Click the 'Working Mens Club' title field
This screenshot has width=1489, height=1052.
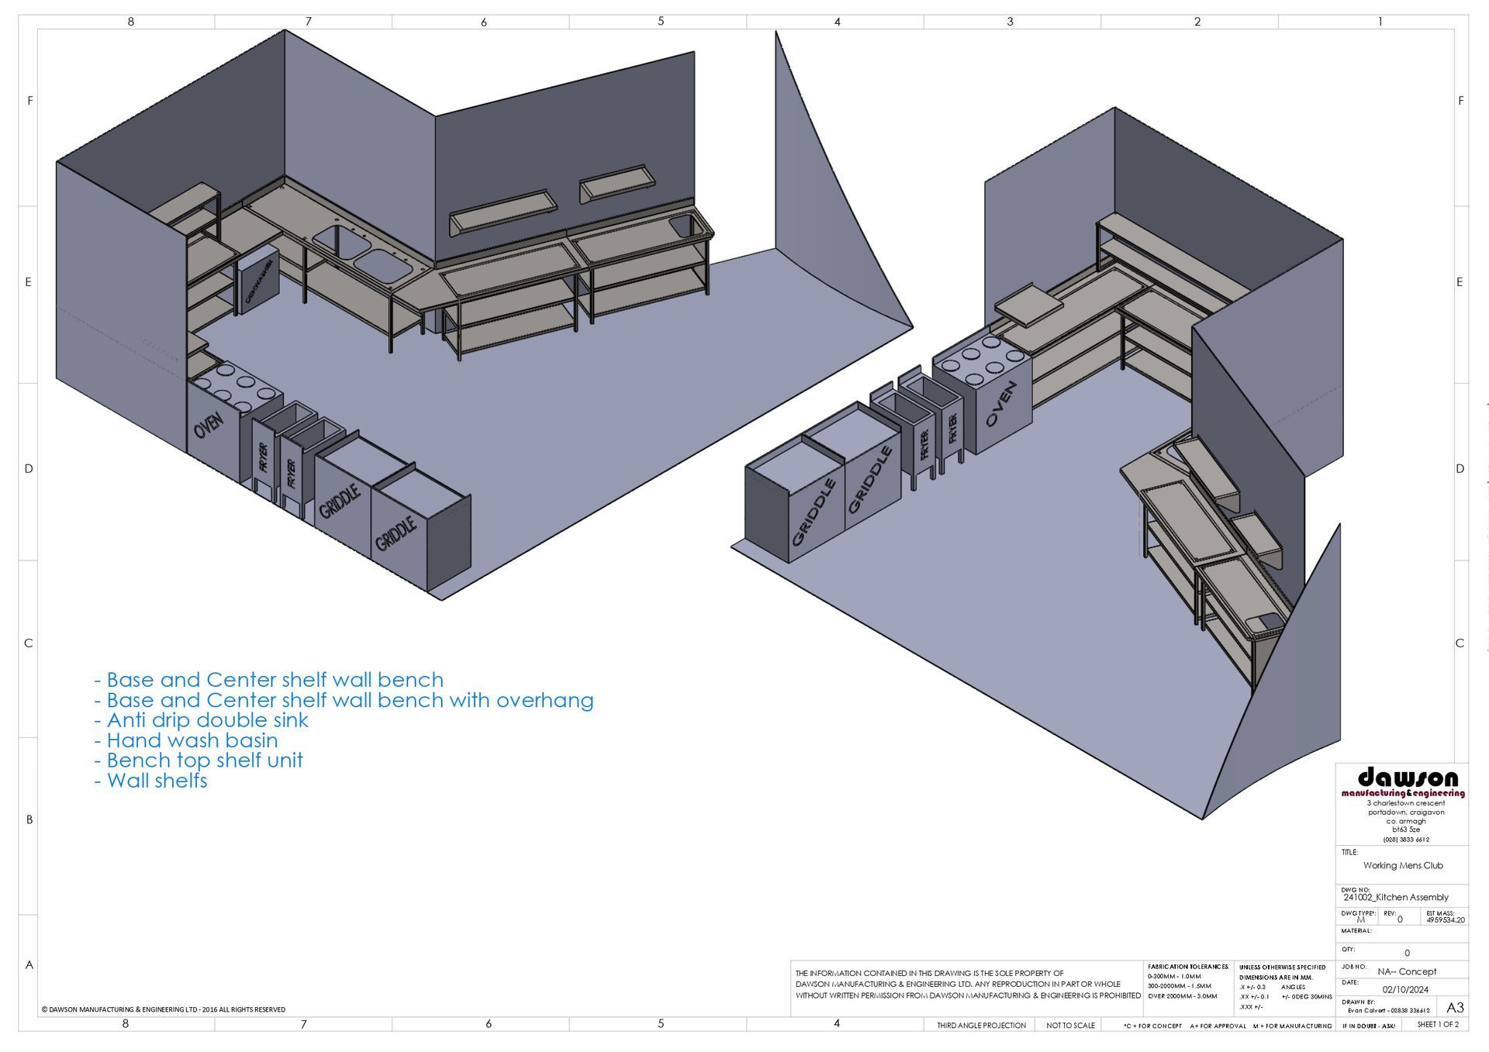pos(1403,865)
